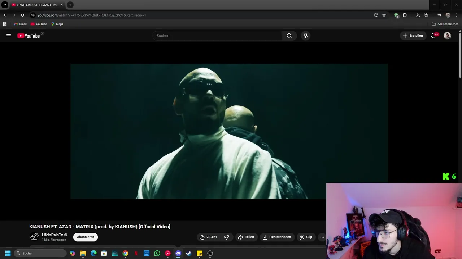
Task: Open YouTube bookmark in bookmarks bar
Action: [39, 24]
